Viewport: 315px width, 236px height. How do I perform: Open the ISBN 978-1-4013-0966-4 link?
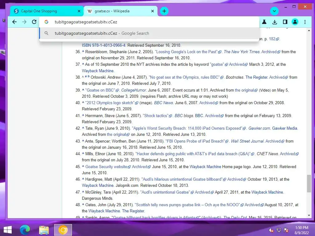[104, 45]
